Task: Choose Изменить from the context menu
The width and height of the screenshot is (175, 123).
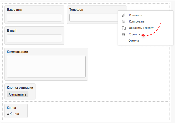Action: (x=135, y=15)
